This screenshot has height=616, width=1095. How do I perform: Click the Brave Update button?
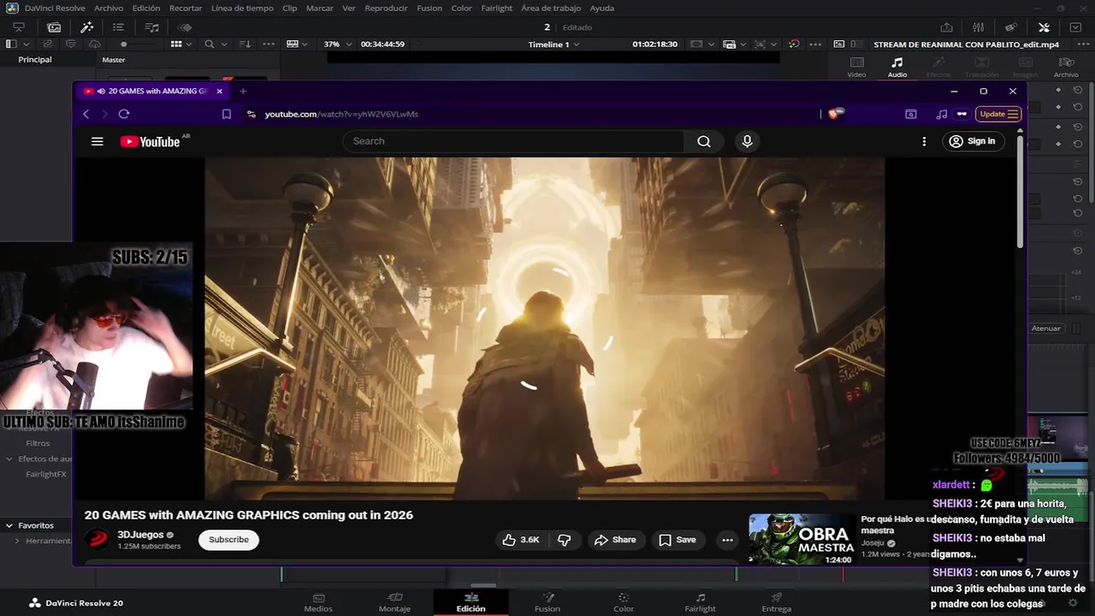point(997,114)
